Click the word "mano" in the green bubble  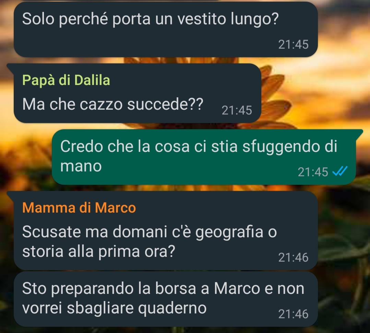pyautogui.click(x=81, y=166)
